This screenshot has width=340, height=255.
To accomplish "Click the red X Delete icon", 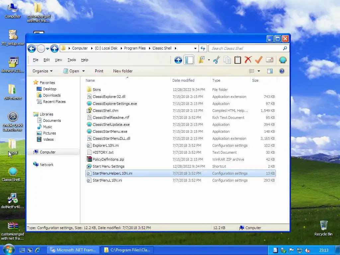I will (248, 60).
